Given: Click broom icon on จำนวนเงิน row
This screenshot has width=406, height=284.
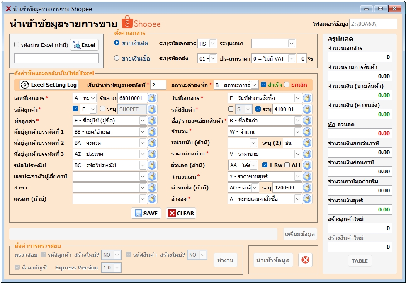Looking at the screenshot, I should tap(307, 176).
